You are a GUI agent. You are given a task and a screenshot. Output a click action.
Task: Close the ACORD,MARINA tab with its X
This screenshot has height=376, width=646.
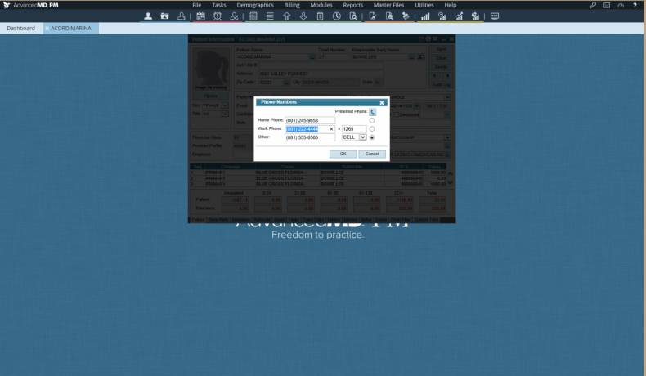click(x=47, y=29)
